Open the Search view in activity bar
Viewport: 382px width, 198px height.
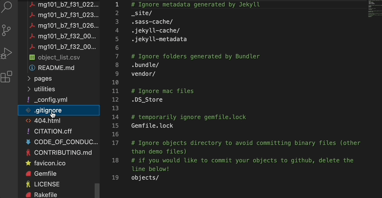[6, 7]
